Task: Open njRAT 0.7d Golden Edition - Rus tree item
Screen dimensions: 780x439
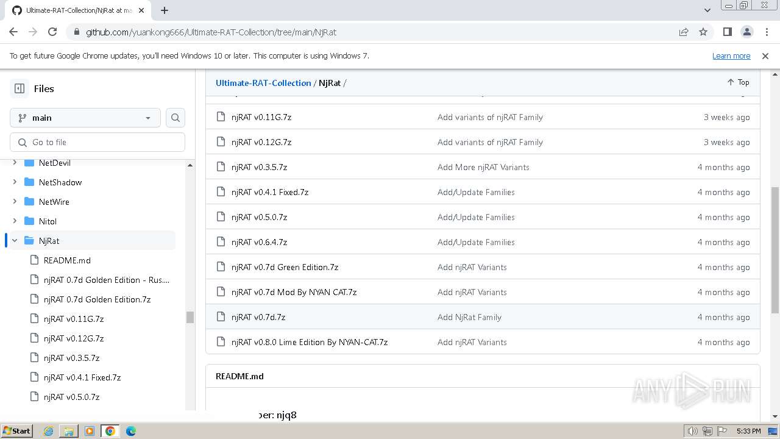Action: click(107, 280)
